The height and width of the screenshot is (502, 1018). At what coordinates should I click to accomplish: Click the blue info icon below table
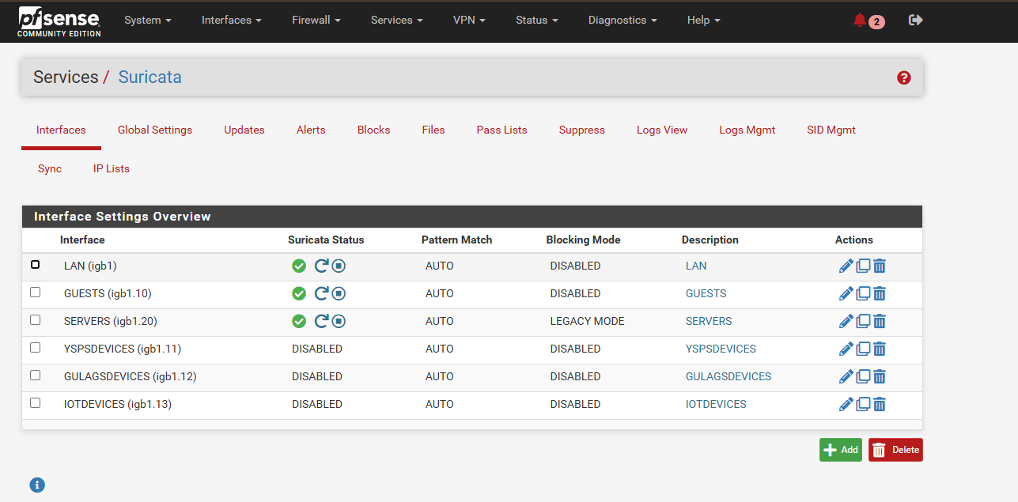[37, 485]
